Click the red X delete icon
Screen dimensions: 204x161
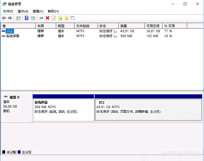tap(48, 18)
